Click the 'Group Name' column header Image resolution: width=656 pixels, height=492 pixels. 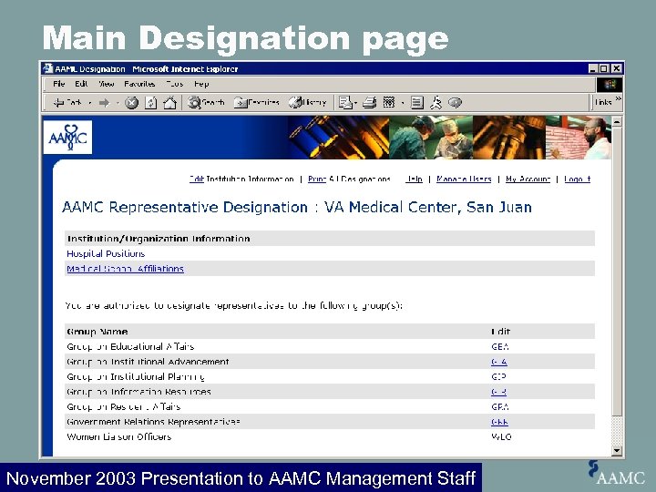(x=97, y=332)
